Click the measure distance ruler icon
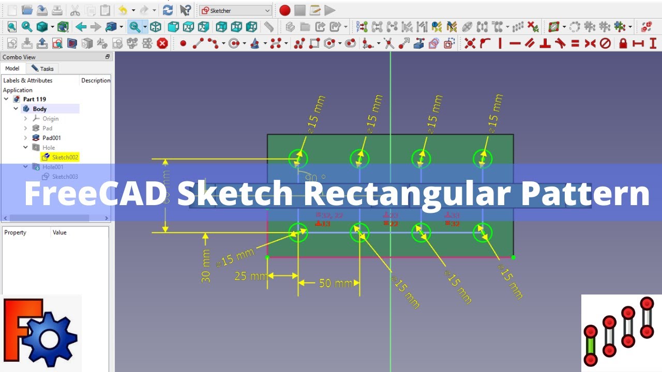662x372 pixels. click(x=268, y=26)
